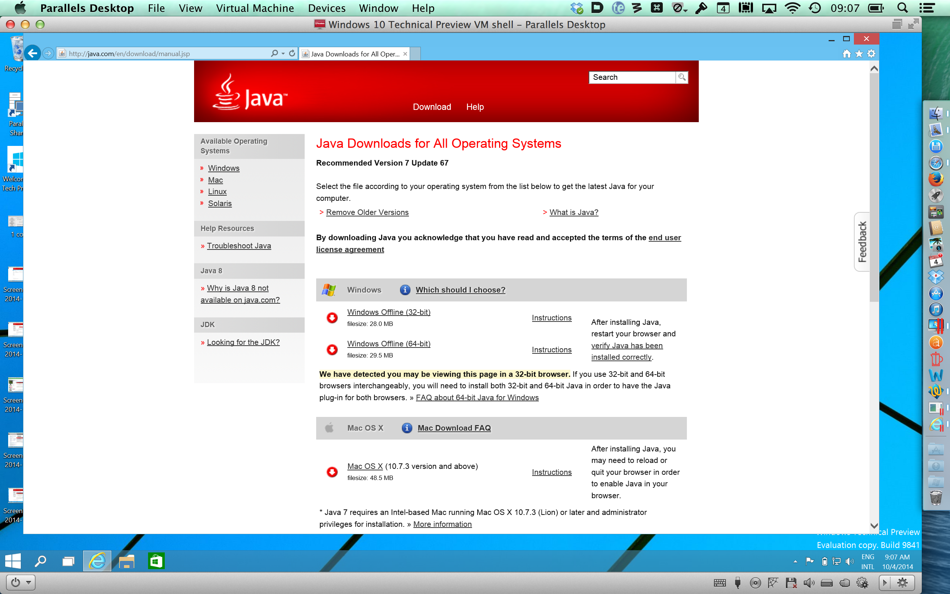Viewport: 950px width, 594px height.
Task: Expand address bar search dropdown arrow
Action: 283,53
